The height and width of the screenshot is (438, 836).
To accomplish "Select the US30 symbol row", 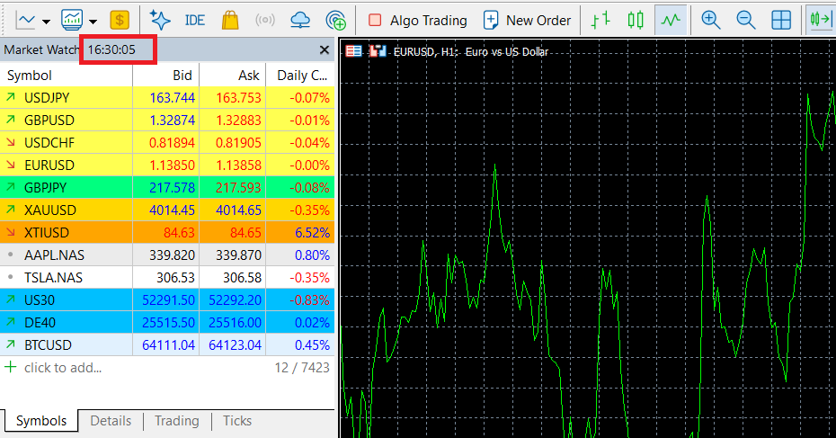I will tap(167, 299).
